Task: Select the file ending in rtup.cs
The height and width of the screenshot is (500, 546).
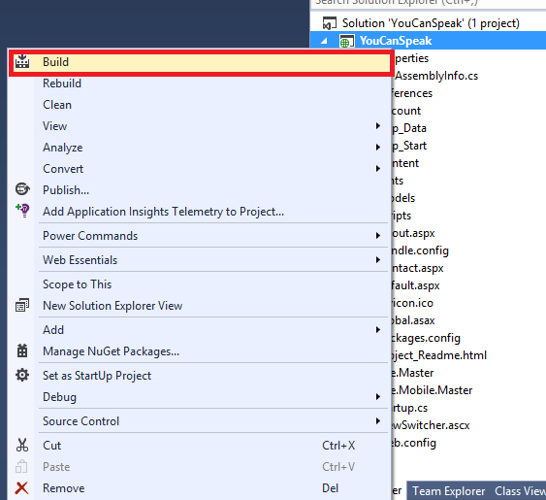Action: pos(410,408)
